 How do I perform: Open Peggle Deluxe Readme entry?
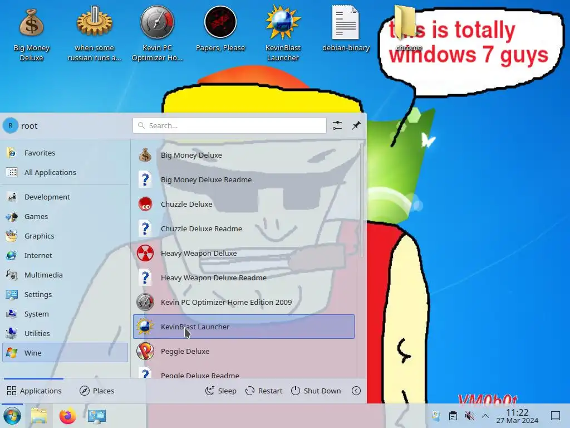click(244, 371)
